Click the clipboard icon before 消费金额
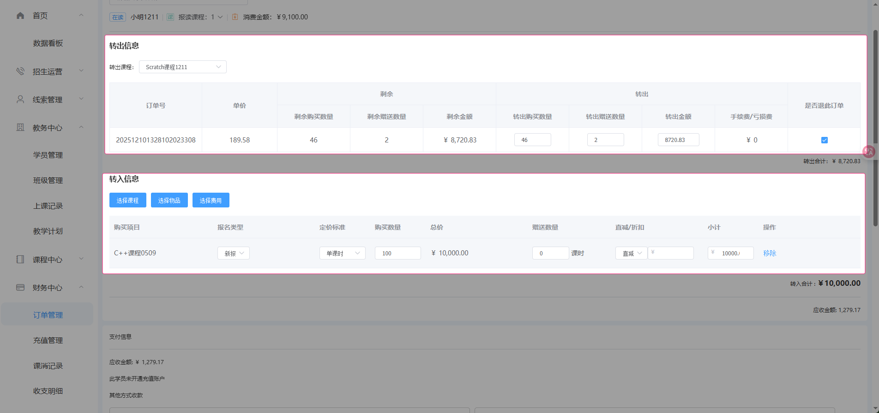The image size is (879, 413). click(235, 17)
